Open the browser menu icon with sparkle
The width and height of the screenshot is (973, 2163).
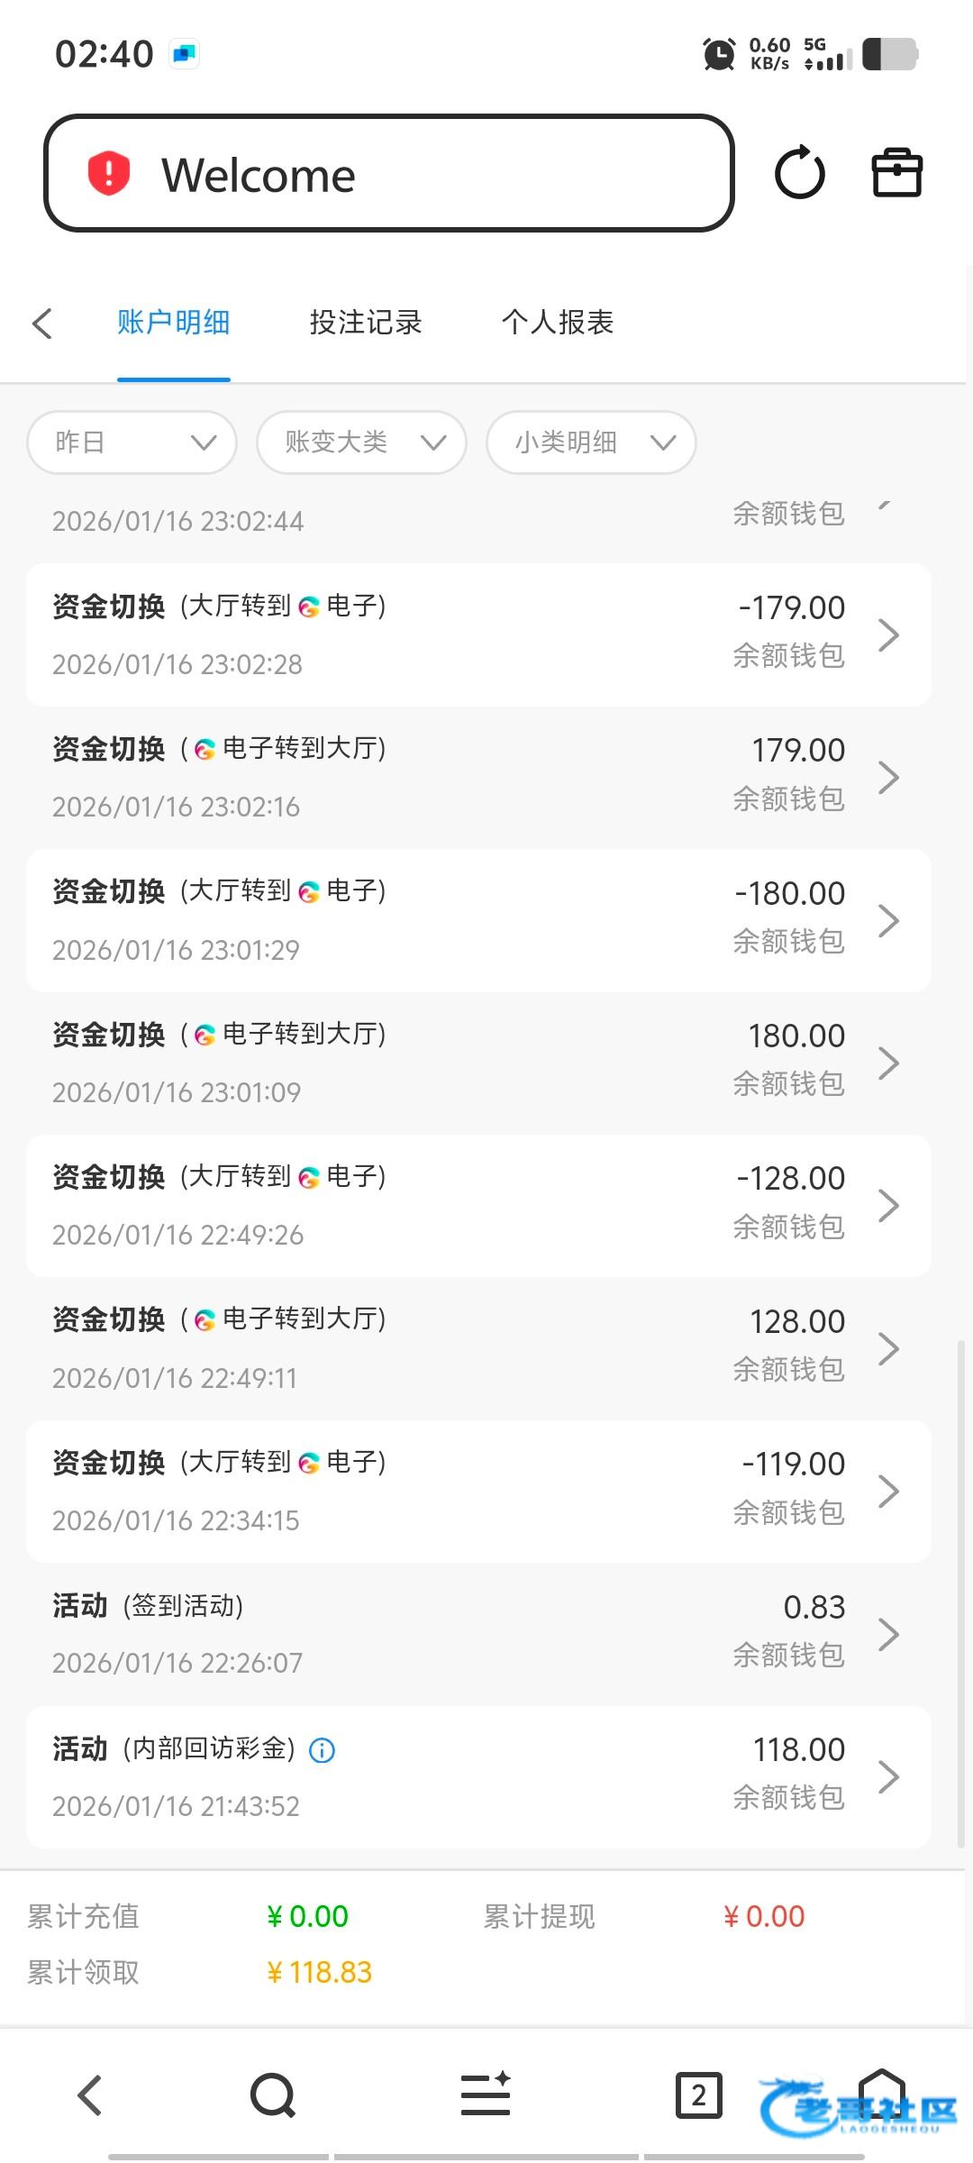pos(486,2095)
